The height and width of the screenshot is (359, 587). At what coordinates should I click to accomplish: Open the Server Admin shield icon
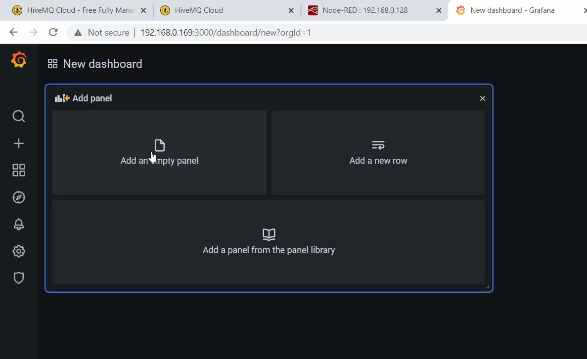pos(19,278)
